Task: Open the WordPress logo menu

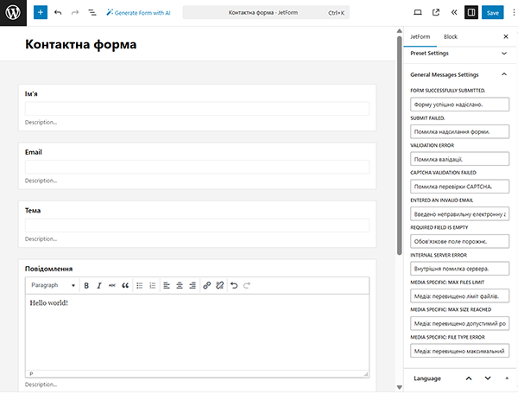Action: click(13, 13)
